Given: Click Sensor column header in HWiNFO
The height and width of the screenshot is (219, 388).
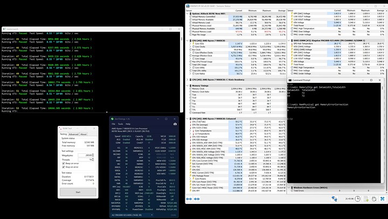Looking at the screenshot, I should coord(189,11).
